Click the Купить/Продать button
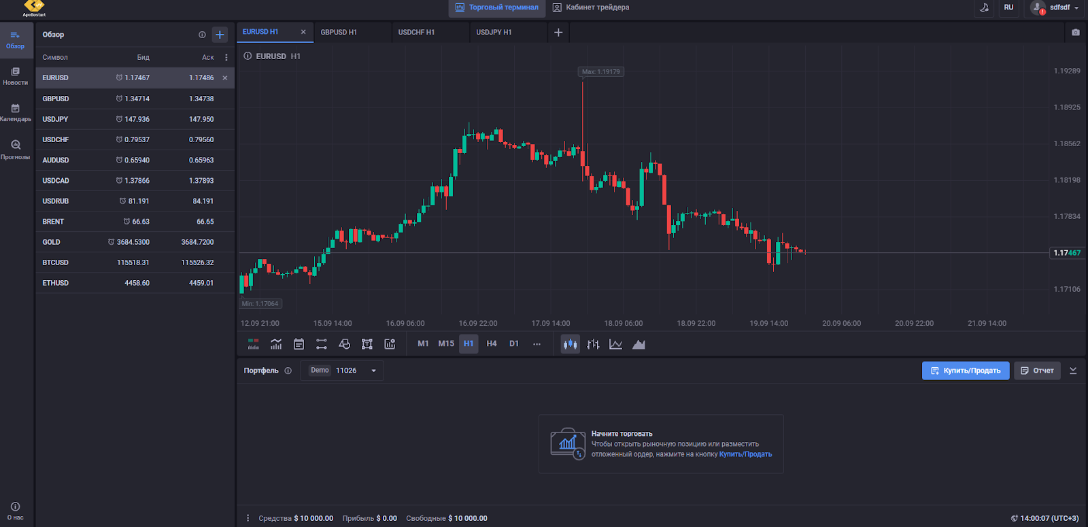 point(965,371)
